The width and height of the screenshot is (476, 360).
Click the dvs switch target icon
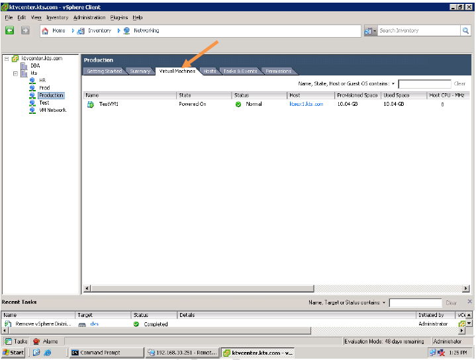(x=82, y=324)
